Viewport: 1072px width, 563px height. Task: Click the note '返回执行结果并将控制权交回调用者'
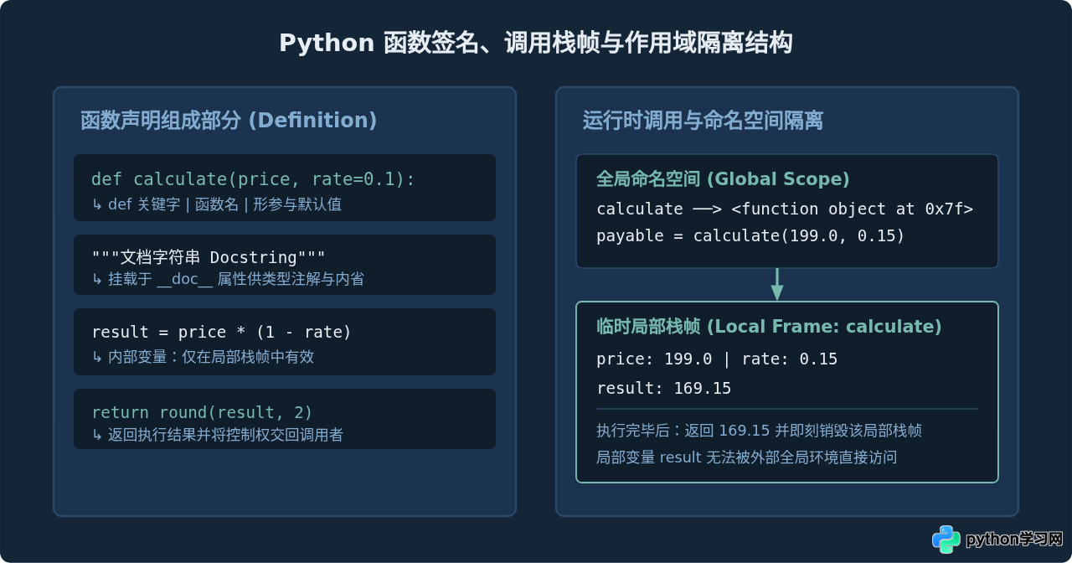coord(218,435)
